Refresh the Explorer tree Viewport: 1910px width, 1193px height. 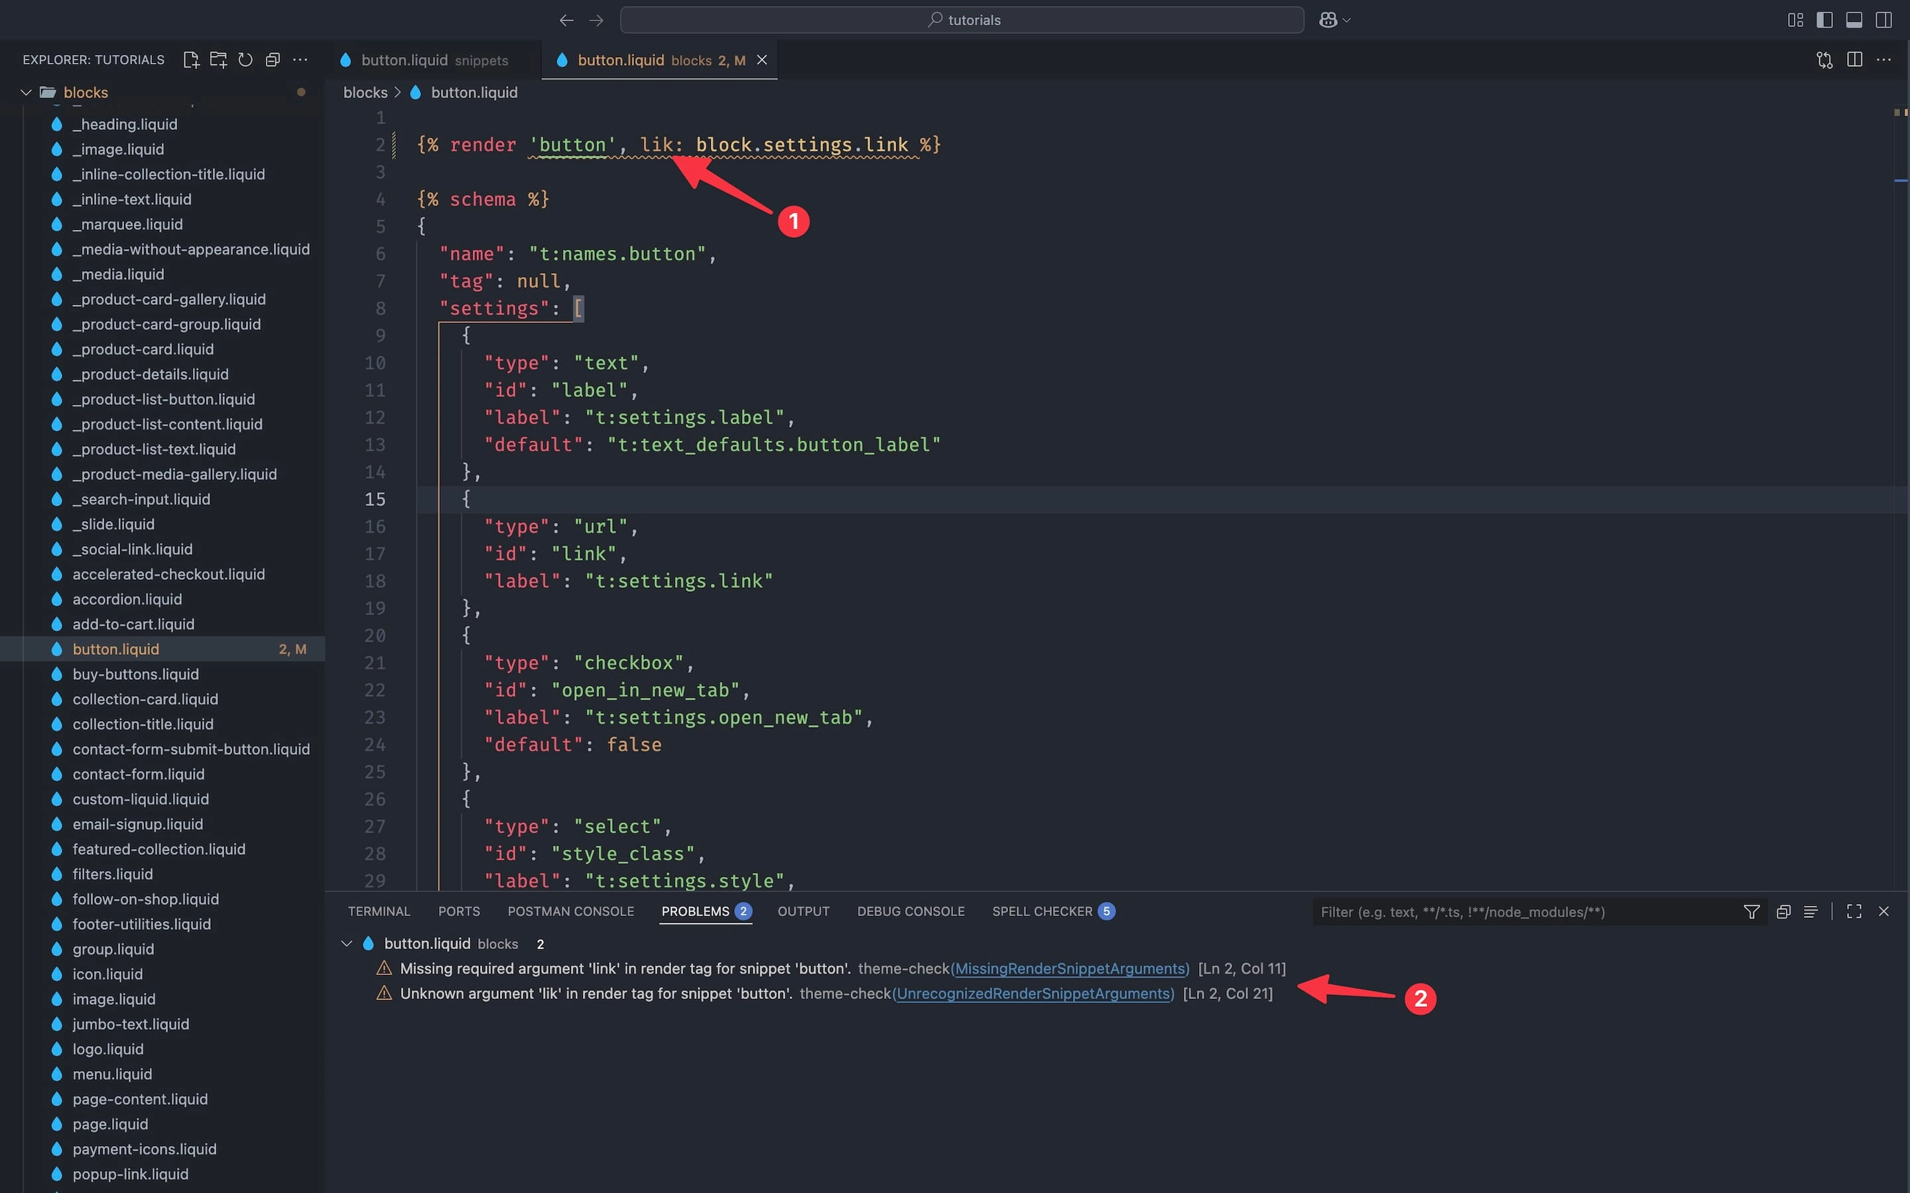245,60
